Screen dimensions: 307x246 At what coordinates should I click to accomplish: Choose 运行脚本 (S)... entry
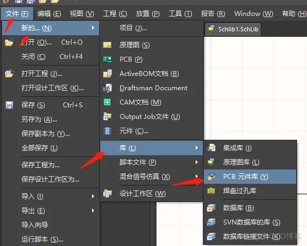tap(51, 239)
